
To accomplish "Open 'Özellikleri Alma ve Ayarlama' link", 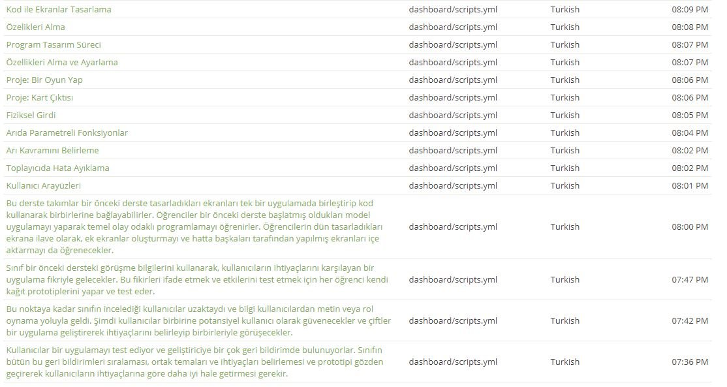I will tap(61, 62).
